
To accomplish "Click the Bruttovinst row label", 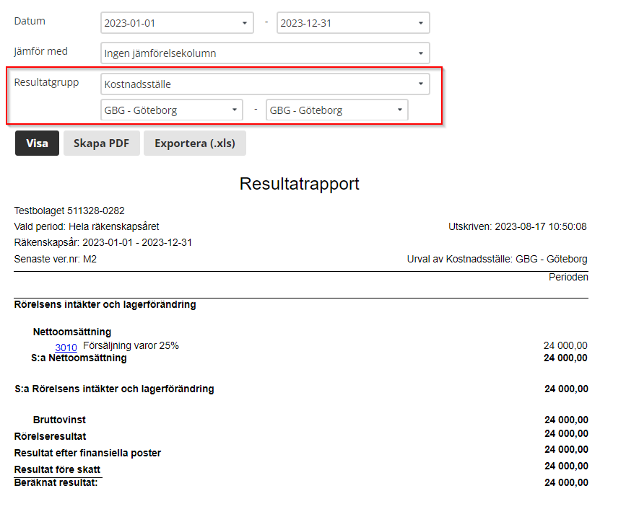I will (59, 420).
